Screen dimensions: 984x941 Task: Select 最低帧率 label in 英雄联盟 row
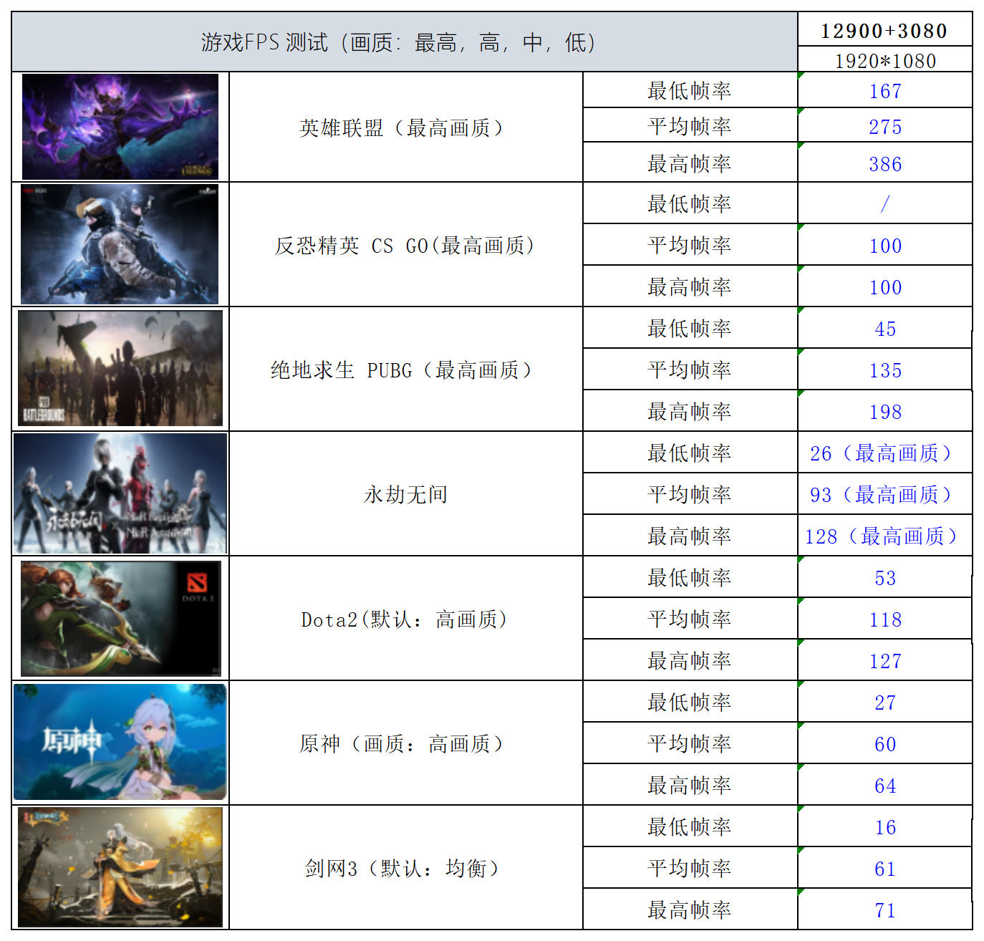pyautogui.click(x=690, y=90)
